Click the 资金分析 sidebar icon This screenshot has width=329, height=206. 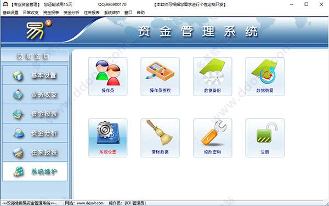(x=18, y=133)
